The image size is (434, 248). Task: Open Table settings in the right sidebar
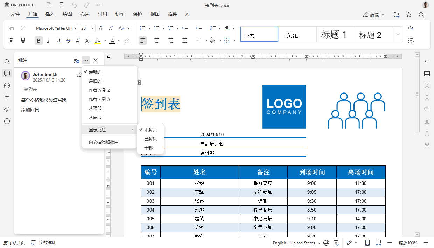(427, 74)
